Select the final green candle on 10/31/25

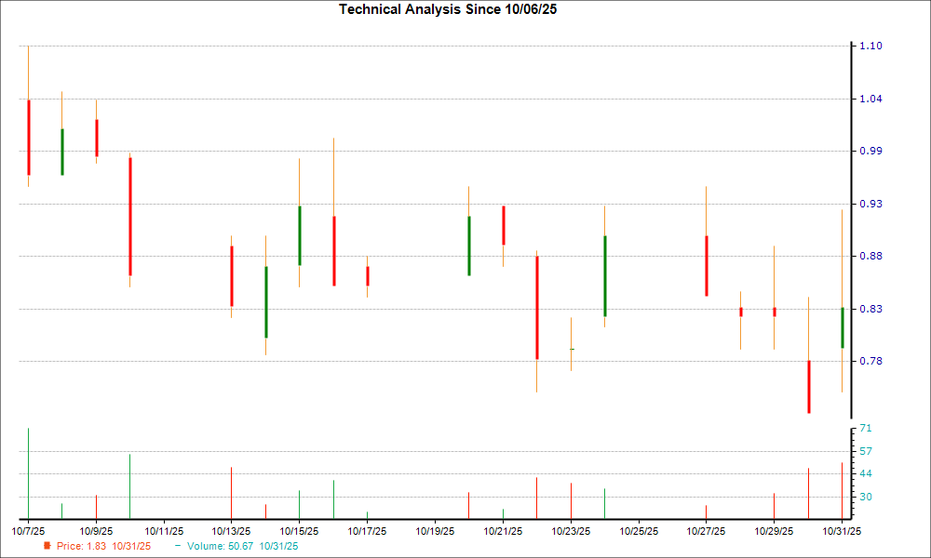[x=841, y=325]
